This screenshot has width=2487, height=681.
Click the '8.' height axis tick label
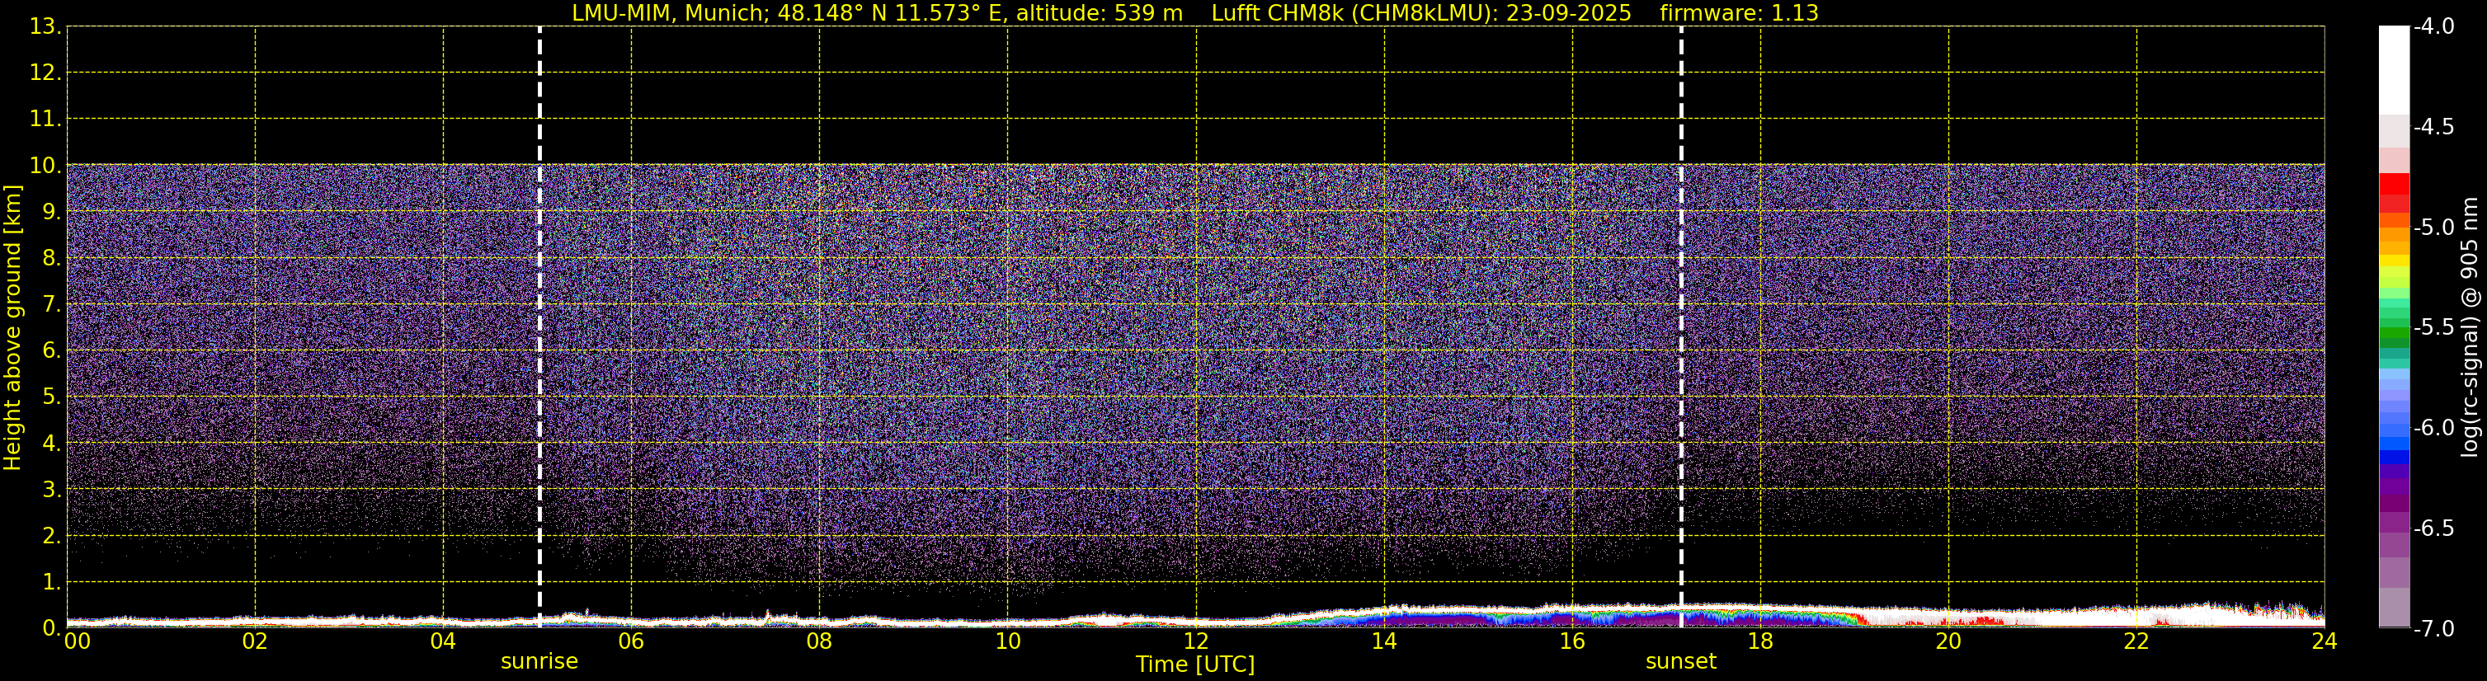point(51,259)
